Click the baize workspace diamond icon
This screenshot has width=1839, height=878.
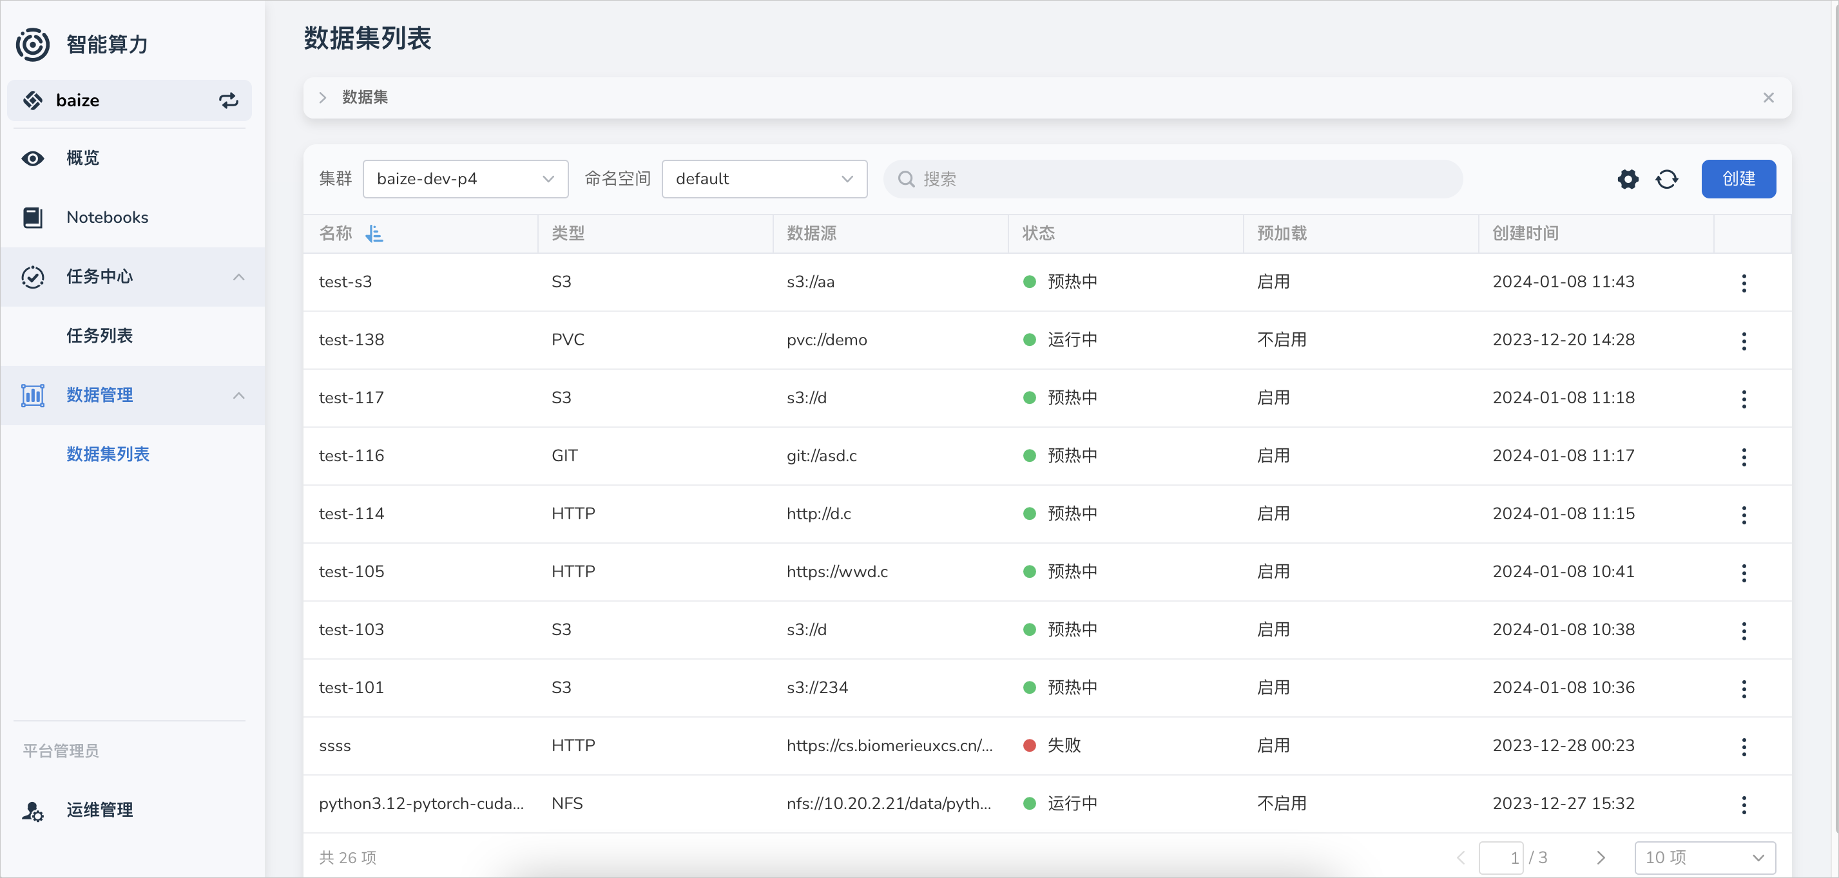coord(33,100)
